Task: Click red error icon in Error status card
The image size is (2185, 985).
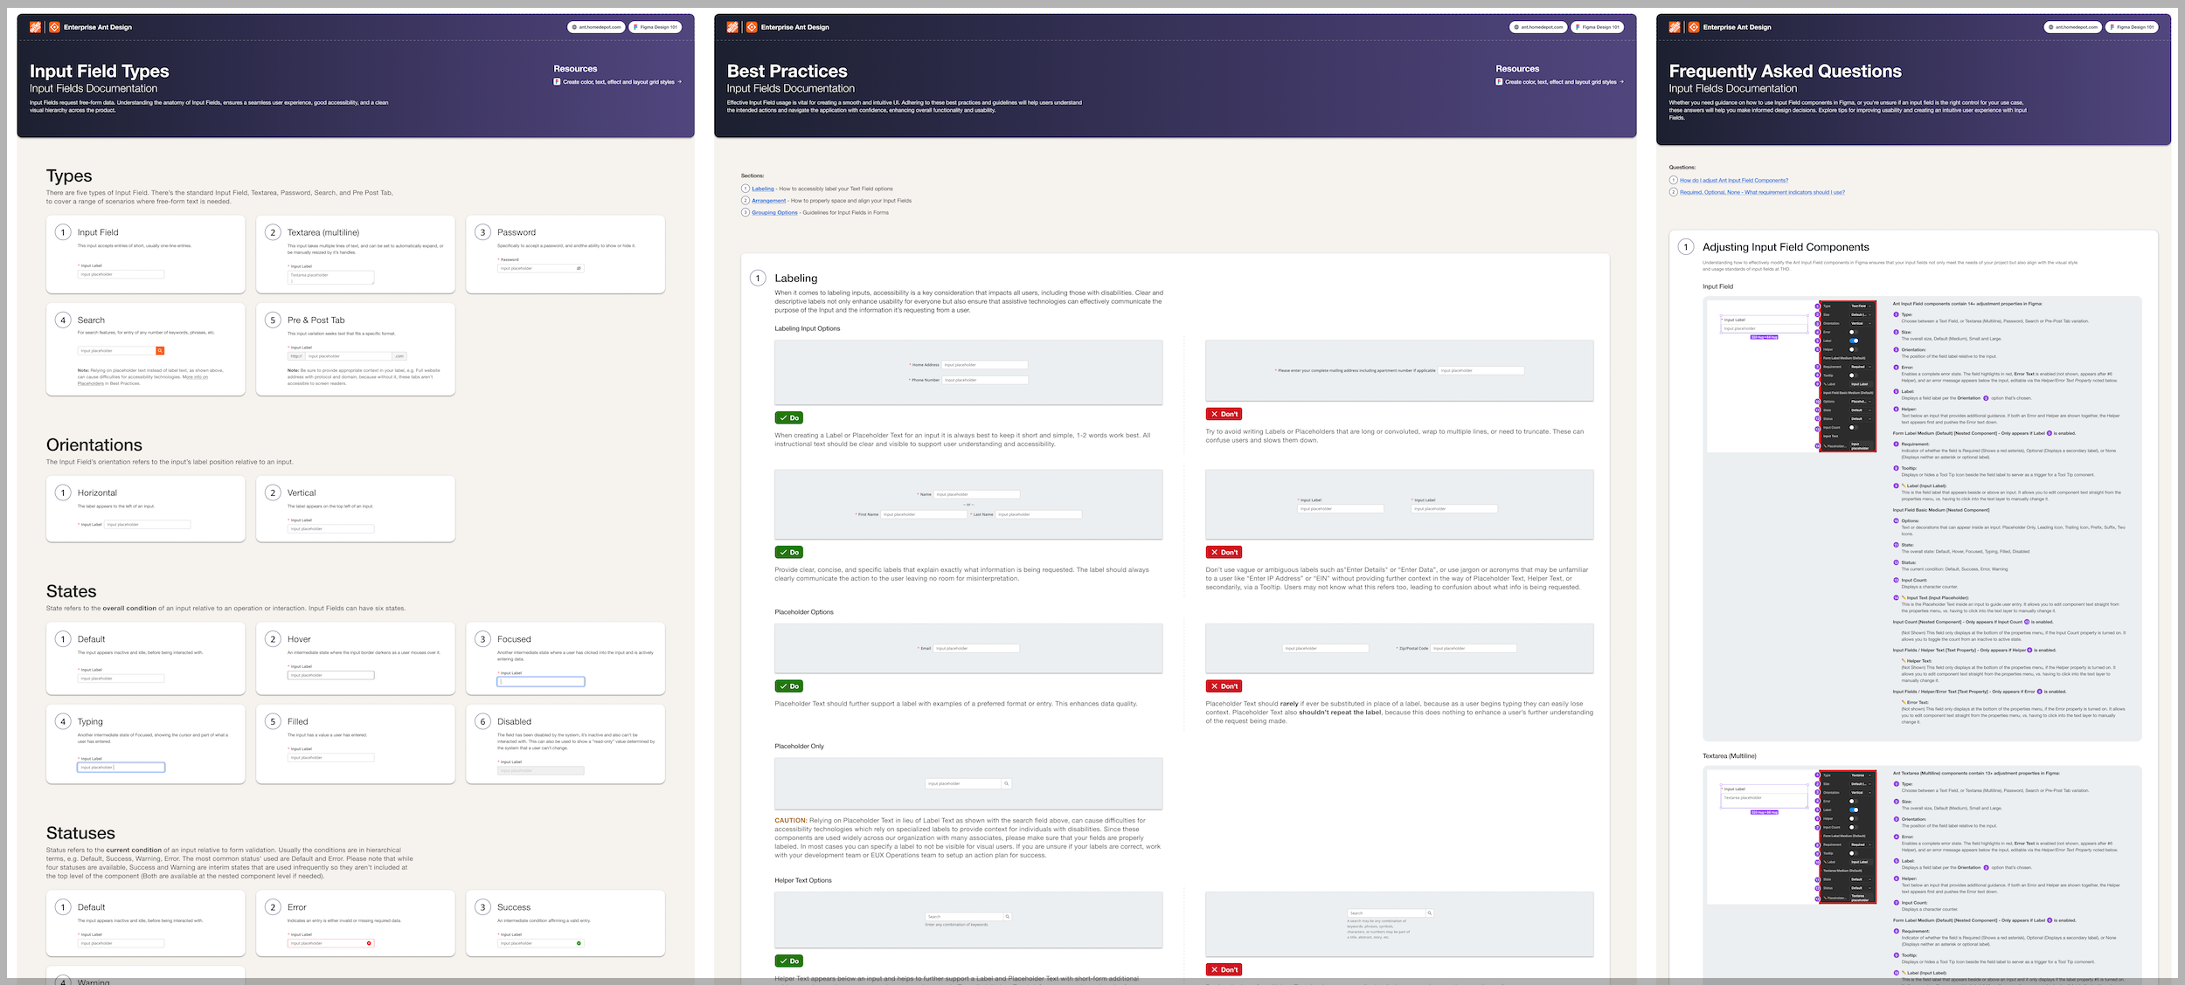Action: click(369, 943)
